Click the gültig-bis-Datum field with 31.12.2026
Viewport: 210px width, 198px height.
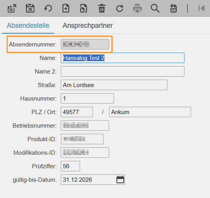(93, 180)
